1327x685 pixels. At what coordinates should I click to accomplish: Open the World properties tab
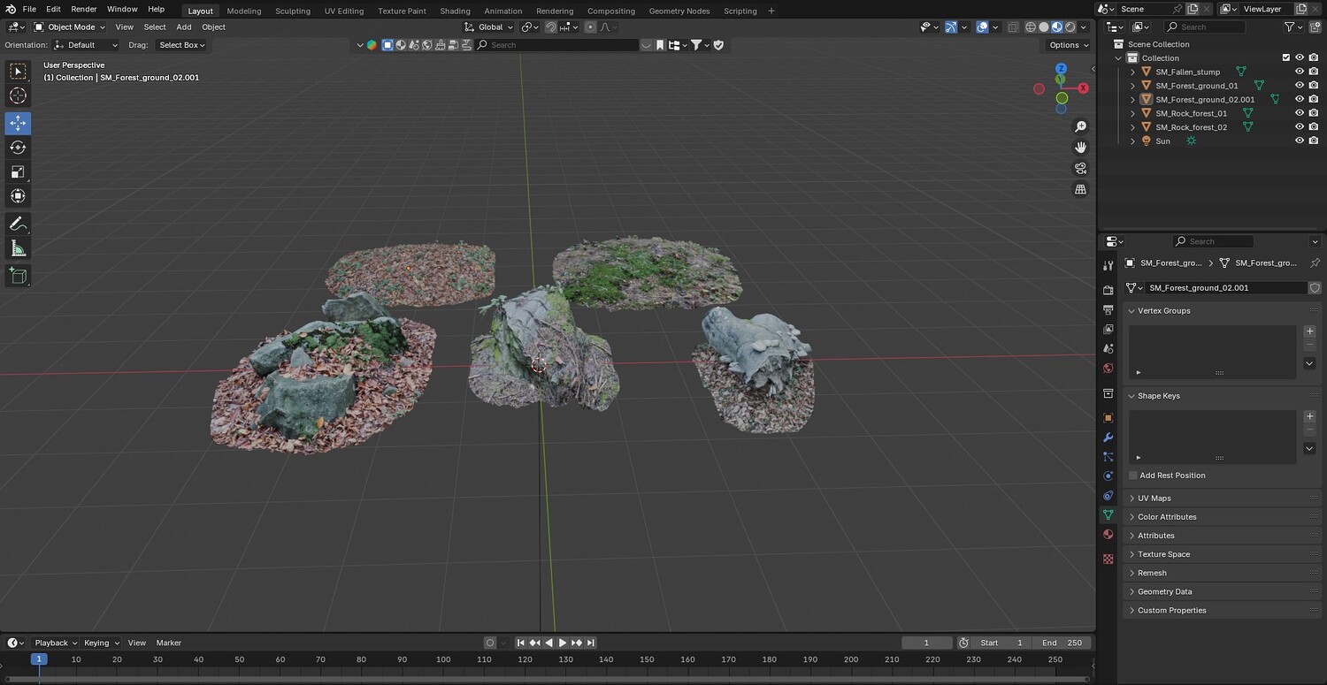click(x=1108, y=368)
